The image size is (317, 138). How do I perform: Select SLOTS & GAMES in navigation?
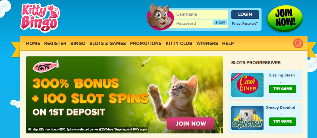pyautogui.click(x=108, y=43)
